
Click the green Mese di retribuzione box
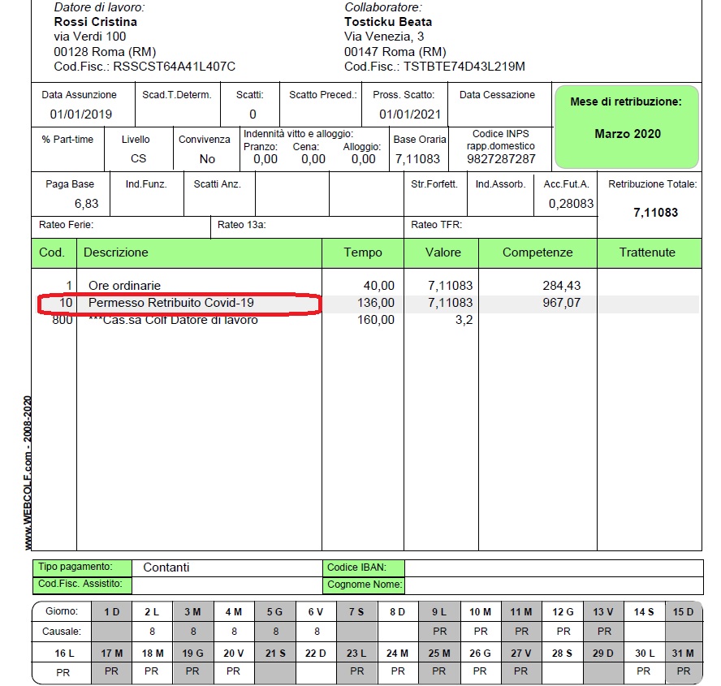(x=626, y=126)
